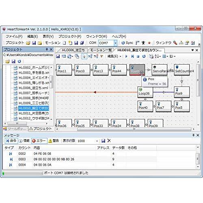Image resolution: width=203 pixels, height=203 pixels.
Task: Open the COM7 port dropdown
Action: [115, 43]
